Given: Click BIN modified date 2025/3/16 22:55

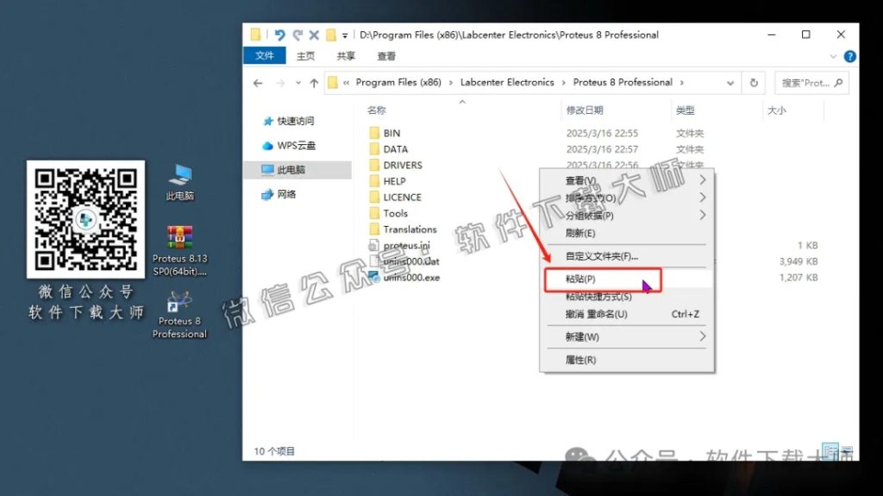Looking at the screenshot, I should tap(602, 133).
